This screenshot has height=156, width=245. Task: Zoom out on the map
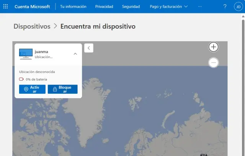pyautogui.click(x=213, y=62)
